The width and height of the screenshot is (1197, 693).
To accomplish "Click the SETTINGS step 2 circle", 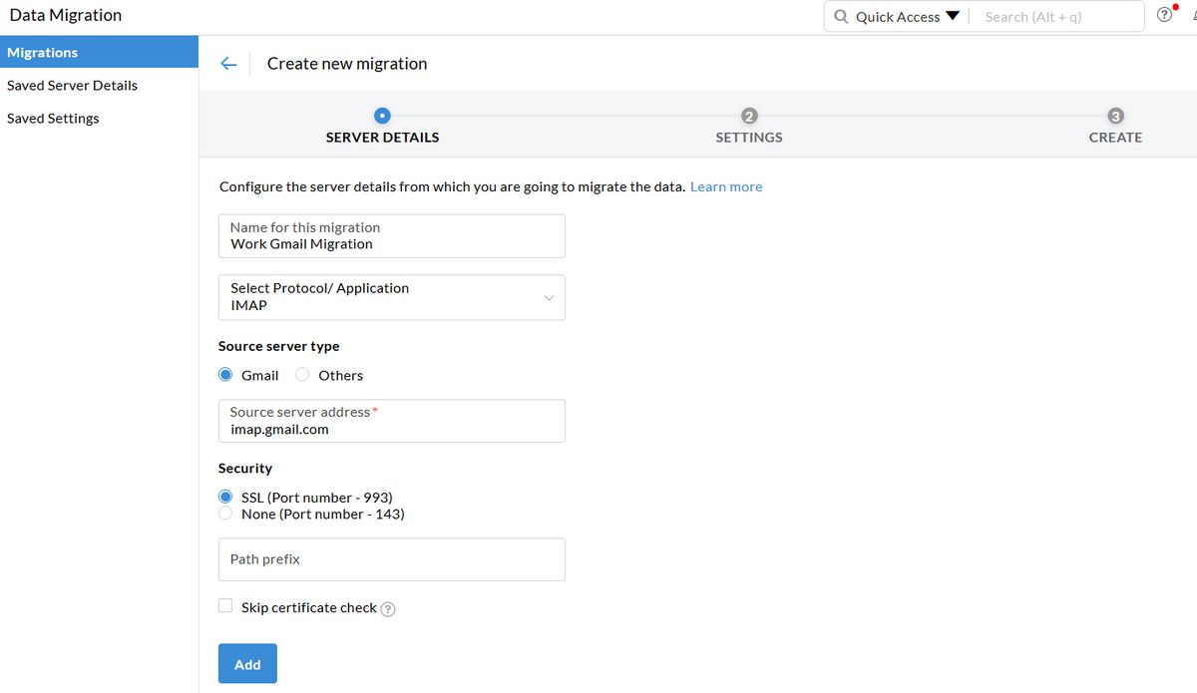I will click(748, 116).
